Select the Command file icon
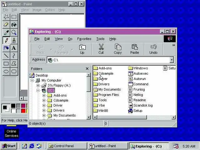 [x=131, y=84]
